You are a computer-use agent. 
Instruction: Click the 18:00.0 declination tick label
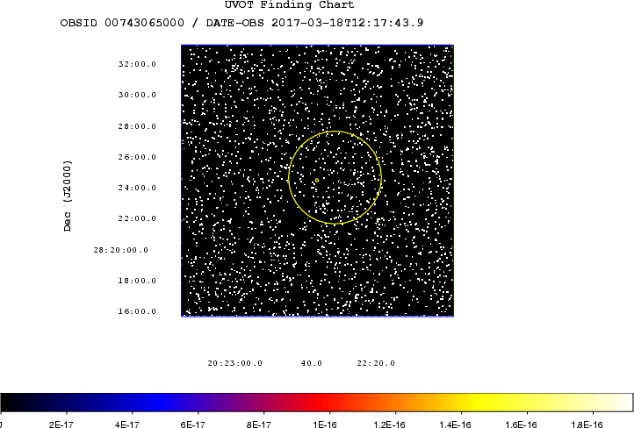pos(137,281)
